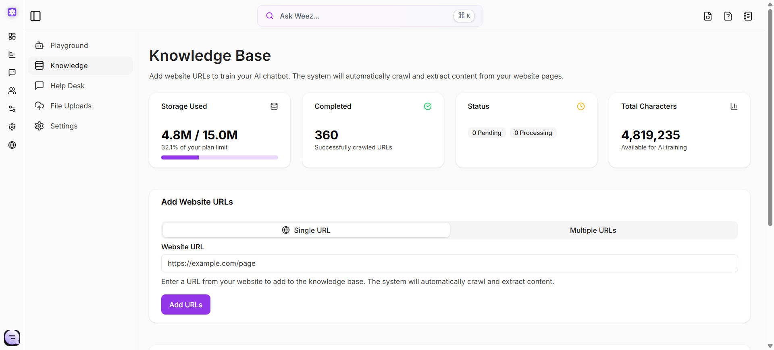Toggle the sidebar panel icon
Image resolution: width=774 pixels, height=350 pixels.
[x=35, y=16]
